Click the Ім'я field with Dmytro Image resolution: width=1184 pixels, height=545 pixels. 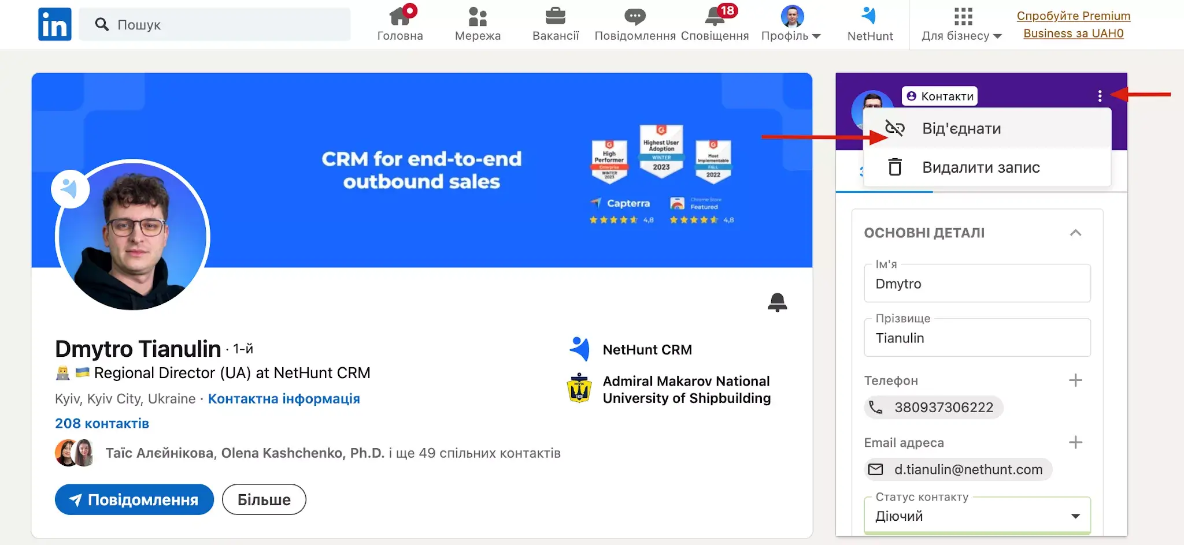(x=977, y=283)
